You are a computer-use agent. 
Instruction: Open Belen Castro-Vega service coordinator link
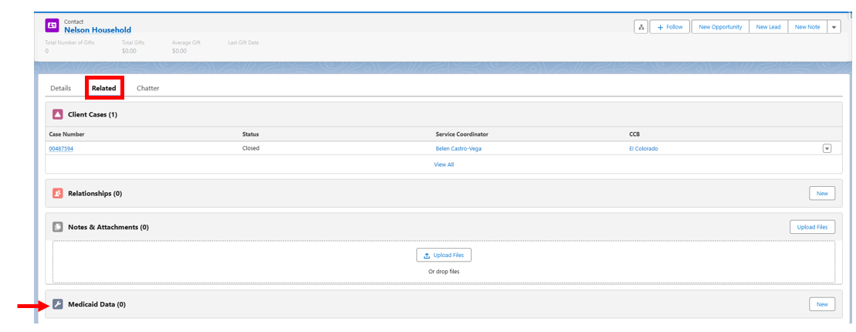[458, 148]
